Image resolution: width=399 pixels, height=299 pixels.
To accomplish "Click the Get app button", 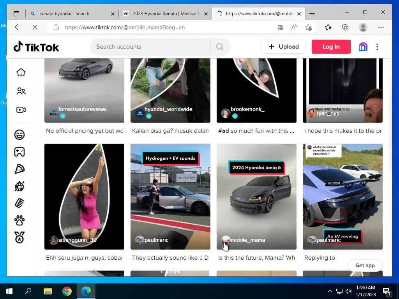I will click(x=365, y=266).
